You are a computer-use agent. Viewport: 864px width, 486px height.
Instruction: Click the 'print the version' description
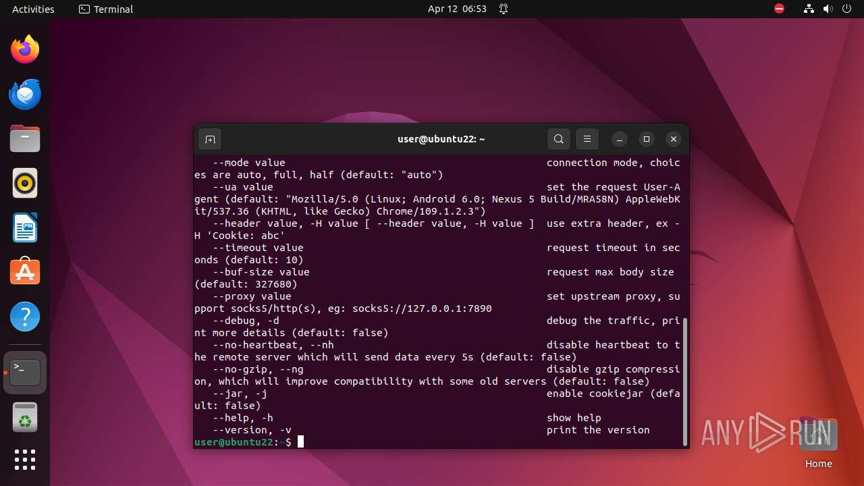pyautogui.click(x=598, y=430)
